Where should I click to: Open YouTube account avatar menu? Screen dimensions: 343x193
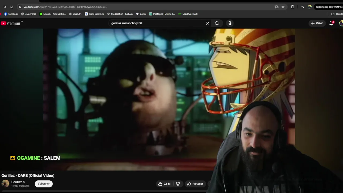click(x=341, y=23)
